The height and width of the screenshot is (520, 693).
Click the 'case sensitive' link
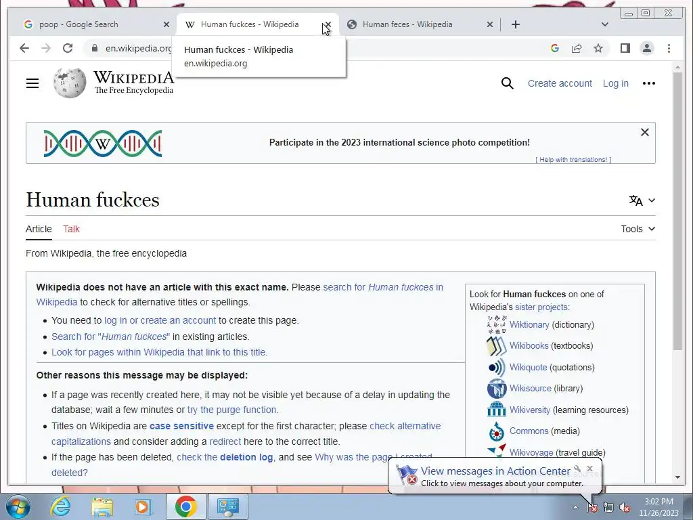pyautogui.click(x=181, y=427)
